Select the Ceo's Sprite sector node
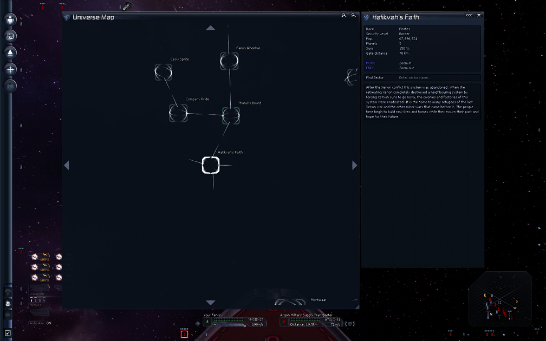546x341 pixels. click(164, 72)
